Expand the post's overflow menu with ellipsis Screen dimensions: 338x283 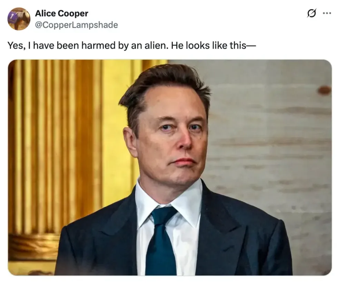(x=327, y=13)
